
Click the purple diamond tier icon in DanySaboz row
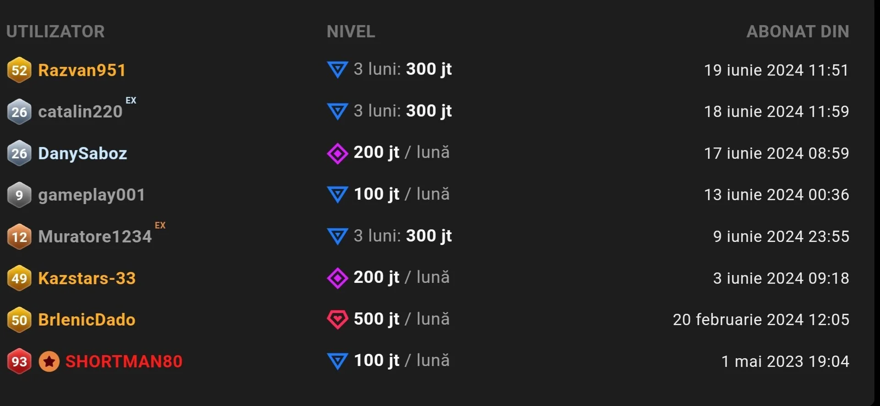[337, 153]
